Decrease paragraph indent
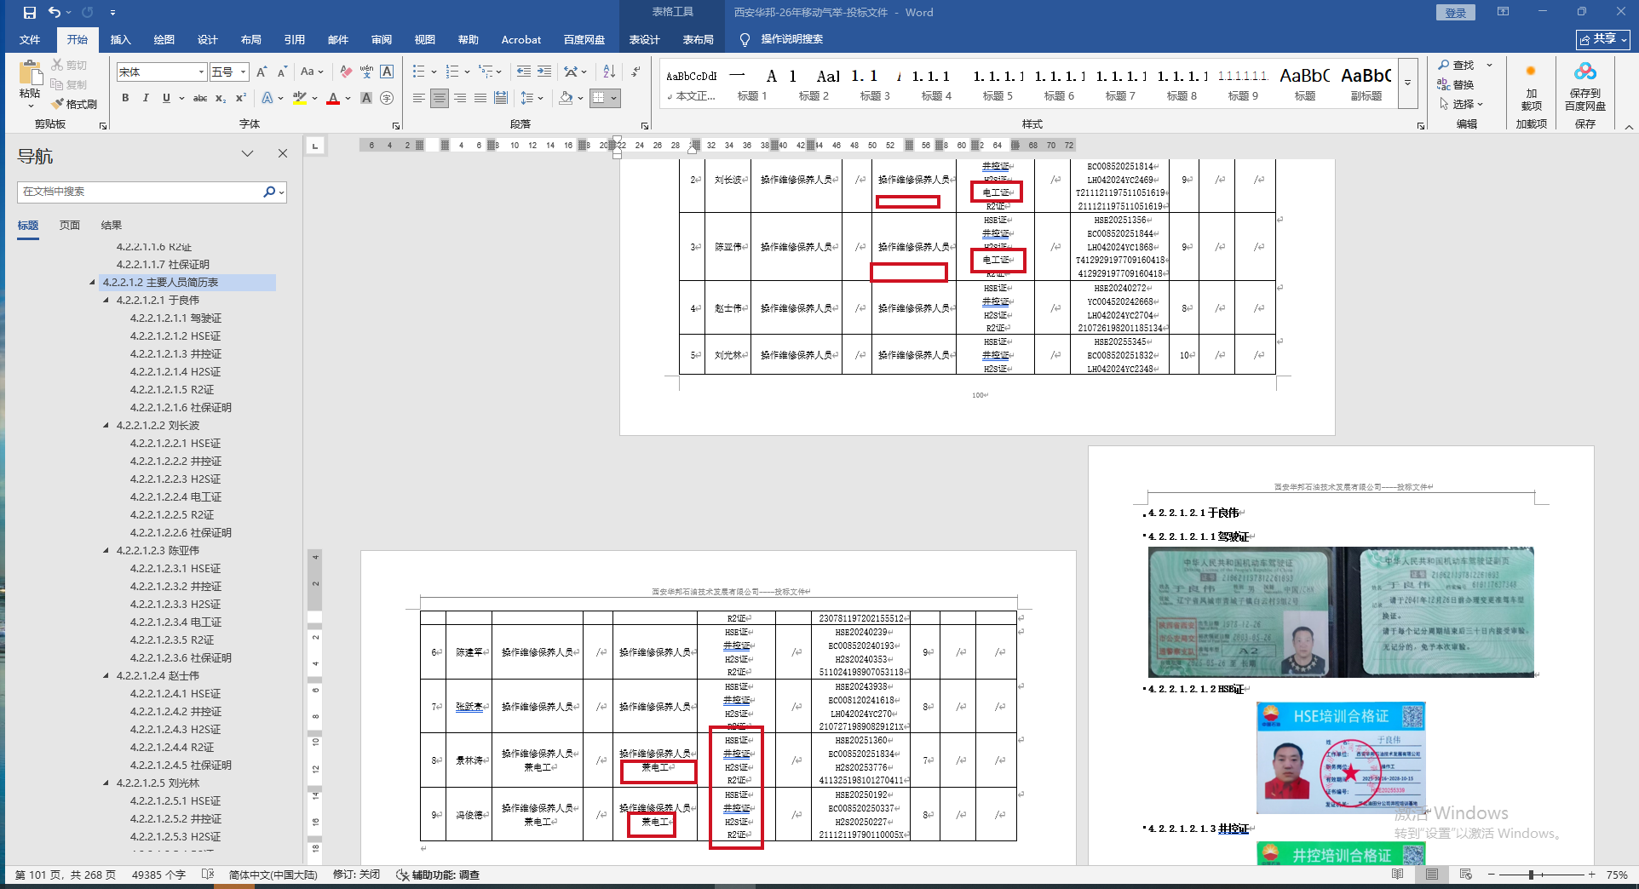1639x889 pixels. coord(524,72)
